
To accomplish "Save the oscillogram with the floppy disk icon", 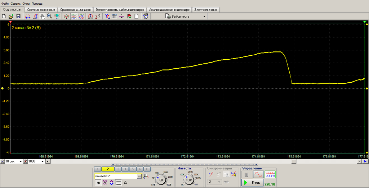I will (18, 17).
